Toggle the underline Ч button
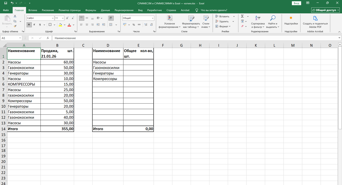 tap(40, 24)
